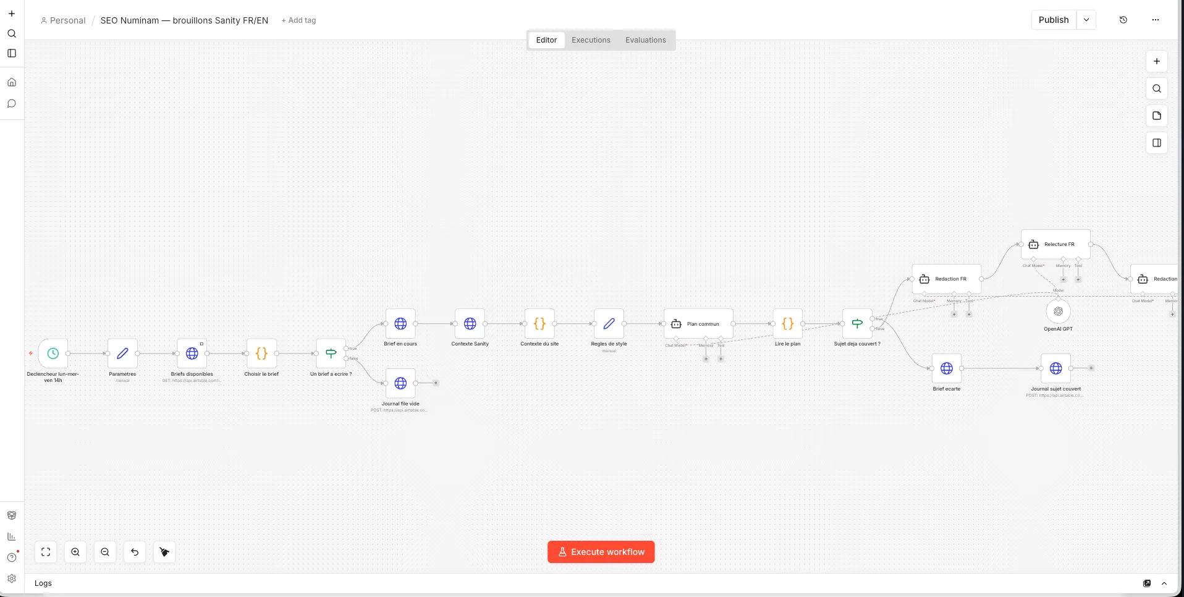Open workflow version history
This screenshot has width=1184, height=597.
coord(1123,20)
